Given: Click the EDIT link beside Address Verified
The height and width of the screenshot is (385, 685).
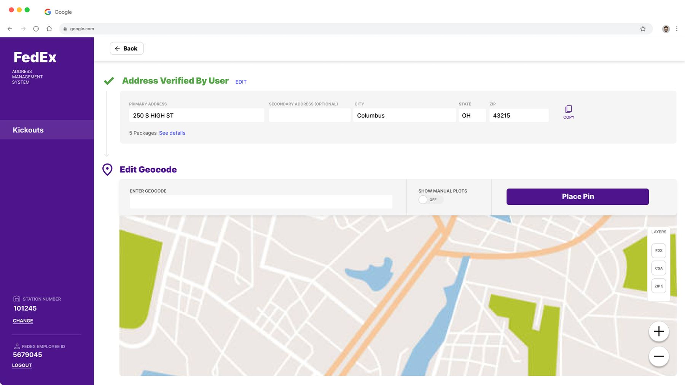Looking at the screenshot, I should (241, 82).
